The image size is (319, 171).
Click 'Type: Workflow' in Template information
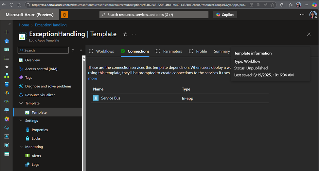(x=247, y=61)
